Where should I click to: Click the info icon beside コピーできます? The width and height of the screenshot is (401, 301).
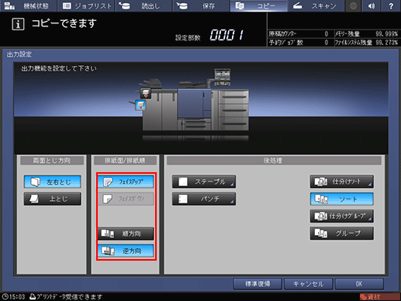(x=18, y=25)
